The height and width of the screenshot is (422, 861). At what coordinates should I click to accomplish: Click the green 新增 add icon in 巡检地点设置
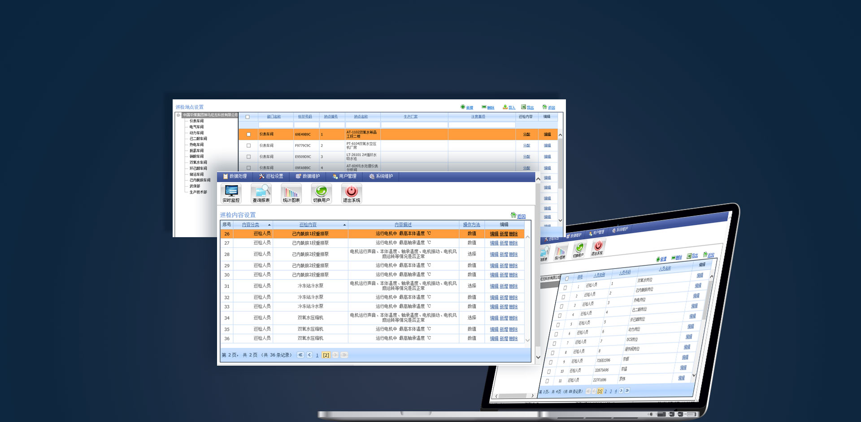click(463, 107)
